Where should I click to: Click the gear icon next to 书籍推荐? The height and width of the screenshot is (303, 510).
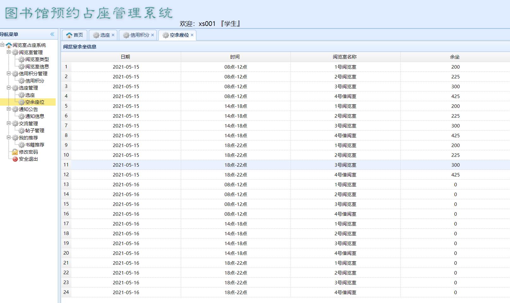21,145
